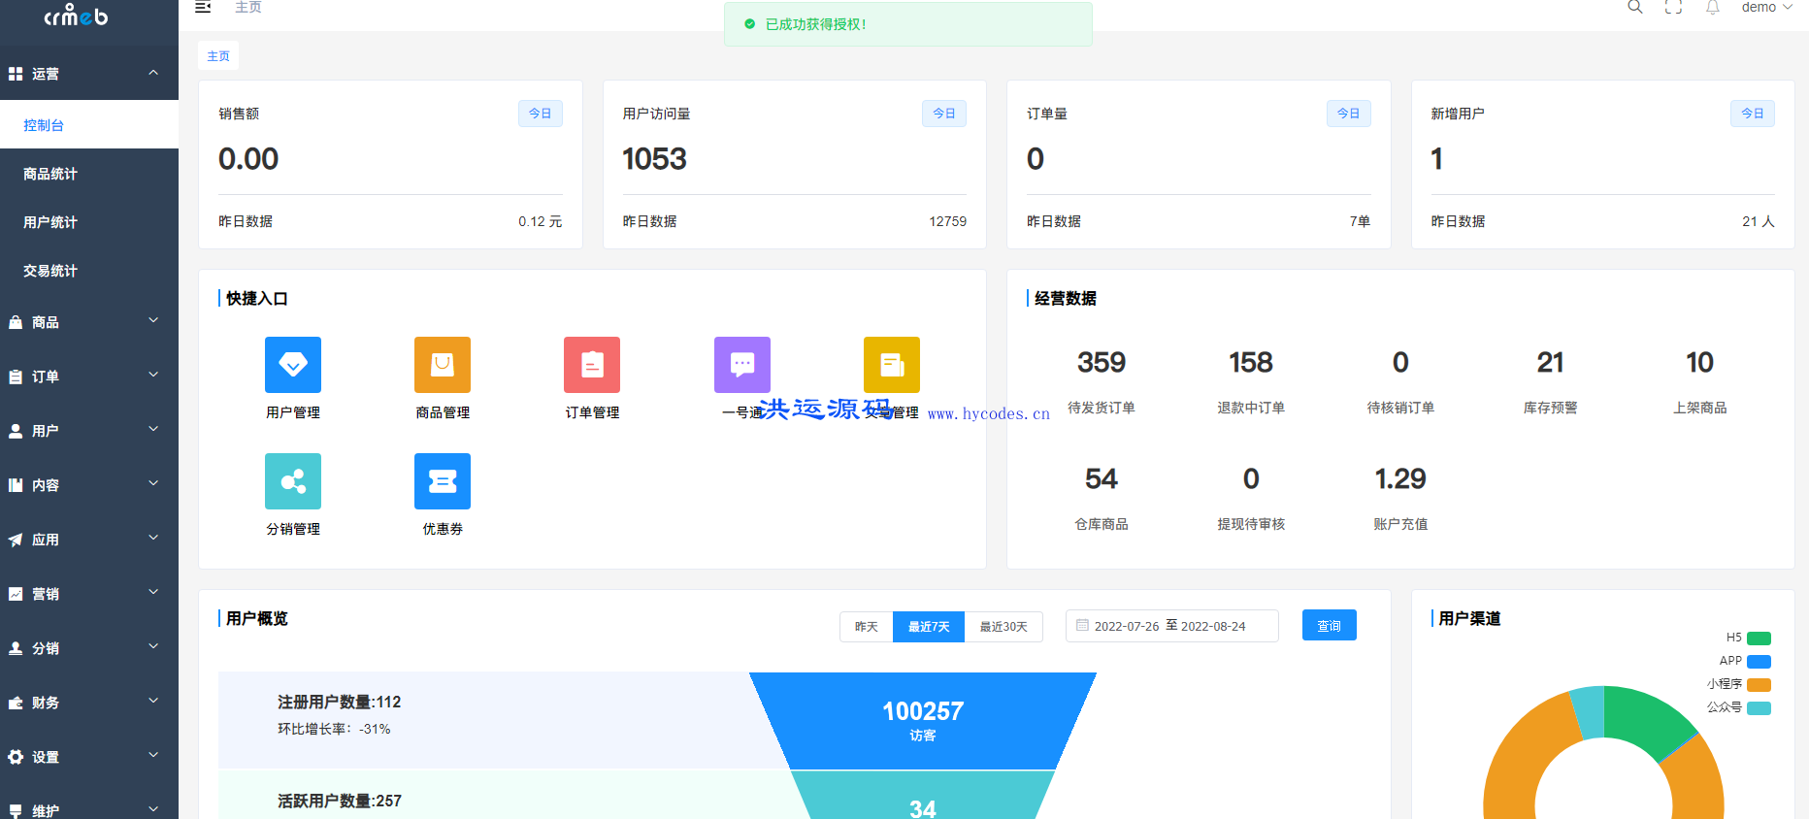Expand the 订单 menu chevron

coord(153,375)
